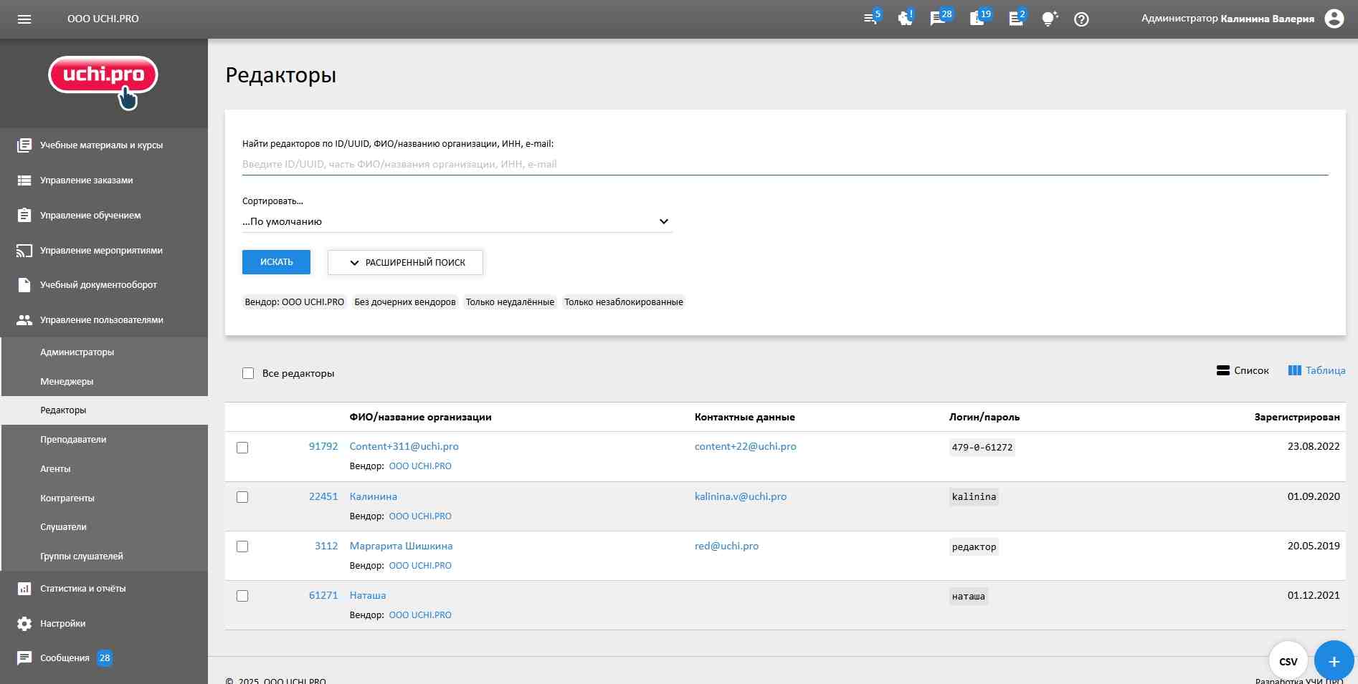Screen dimensions: 1358x684
Task: Select checkbox for editor Наташа
Action: click(242, 596)
